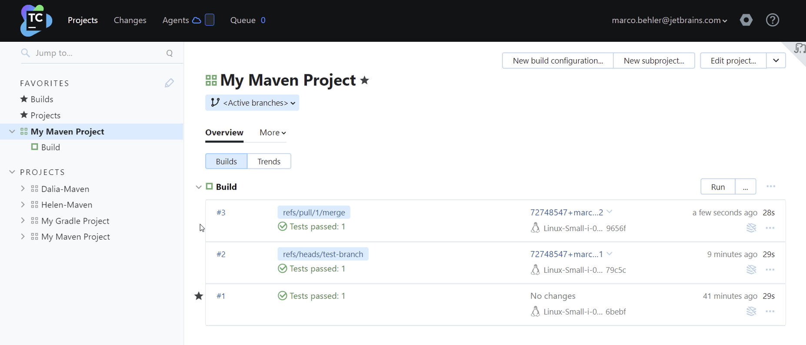This screenshot has height=345, width=806.
Task: Click the Run button
Action: [x=718, y=187]
